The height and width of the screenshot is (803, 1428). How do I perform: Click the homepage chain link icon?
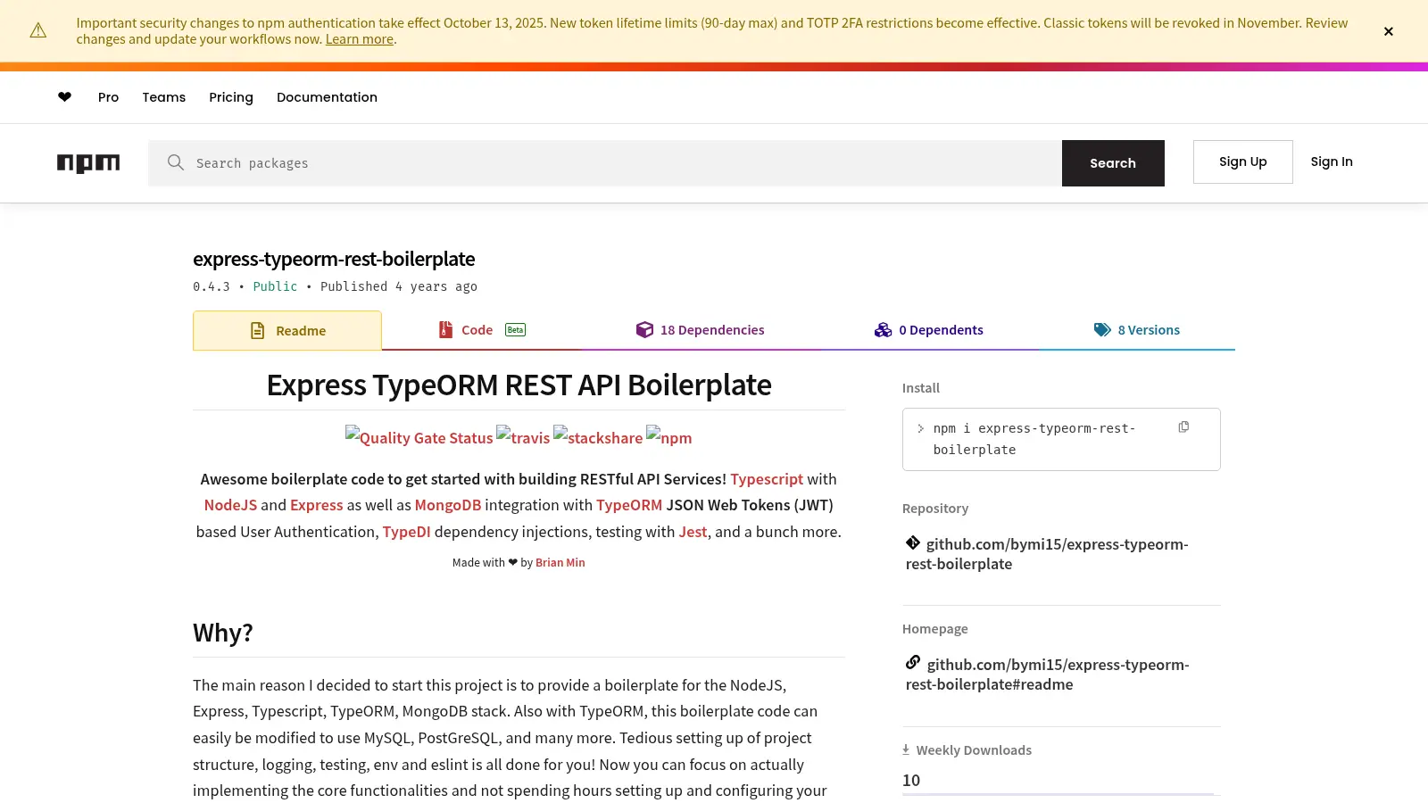click(x=913, y=662)
